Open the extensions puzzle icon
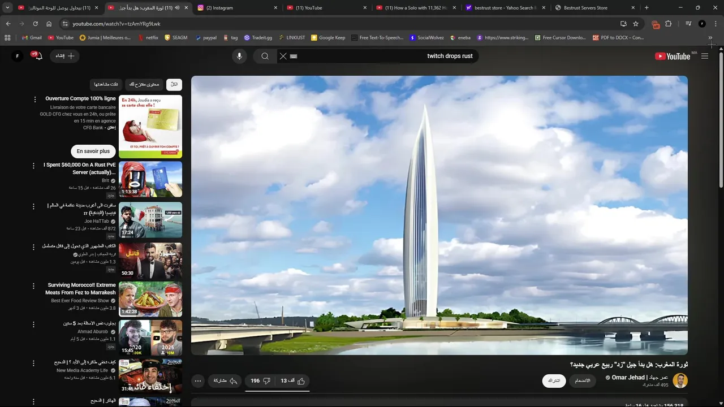Viewport: 724px width, 407px height. [x=668, y=24]
